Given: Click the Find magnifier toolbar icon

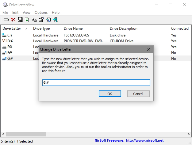Looking at the screenshot, I should click(48, 20).
